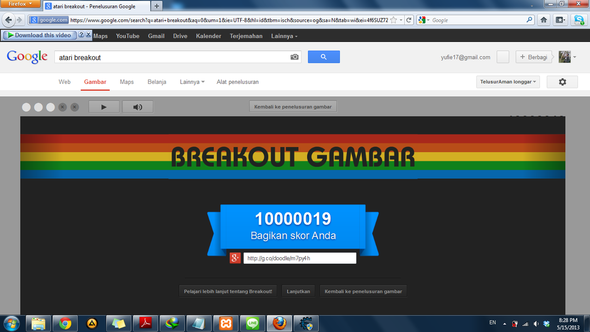590x332 pixels.
Task: Open LINE app from the taskbar
Action: 253,323
